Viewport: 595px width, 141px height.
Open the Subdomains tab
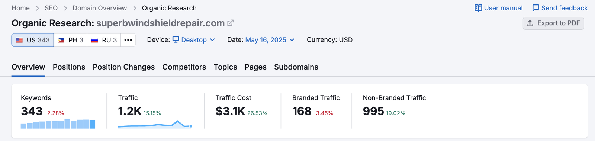click(x=296, y=67)
